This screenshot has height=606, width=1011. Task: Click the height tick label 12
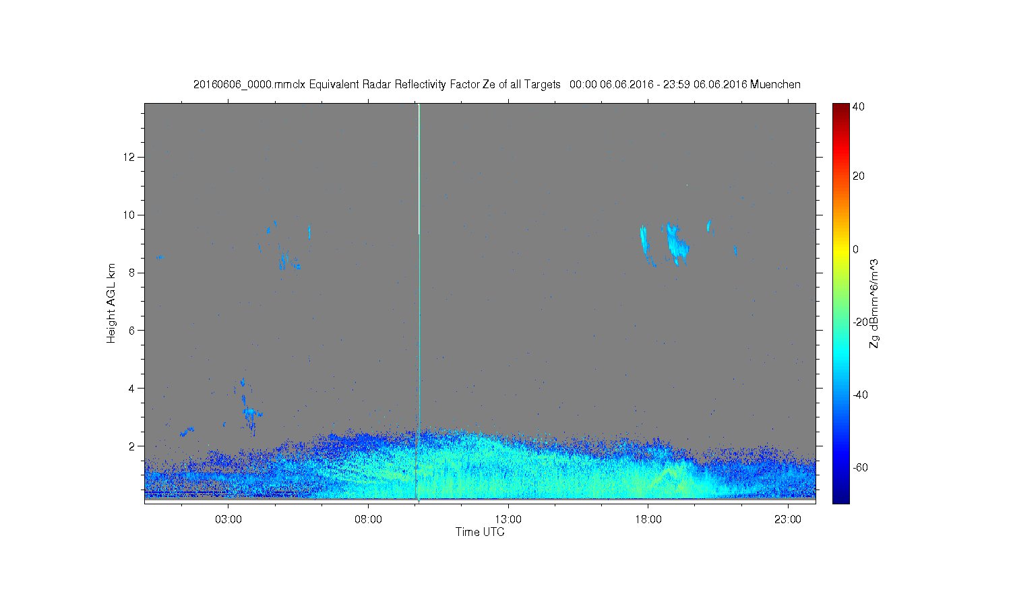pos(130,157)
